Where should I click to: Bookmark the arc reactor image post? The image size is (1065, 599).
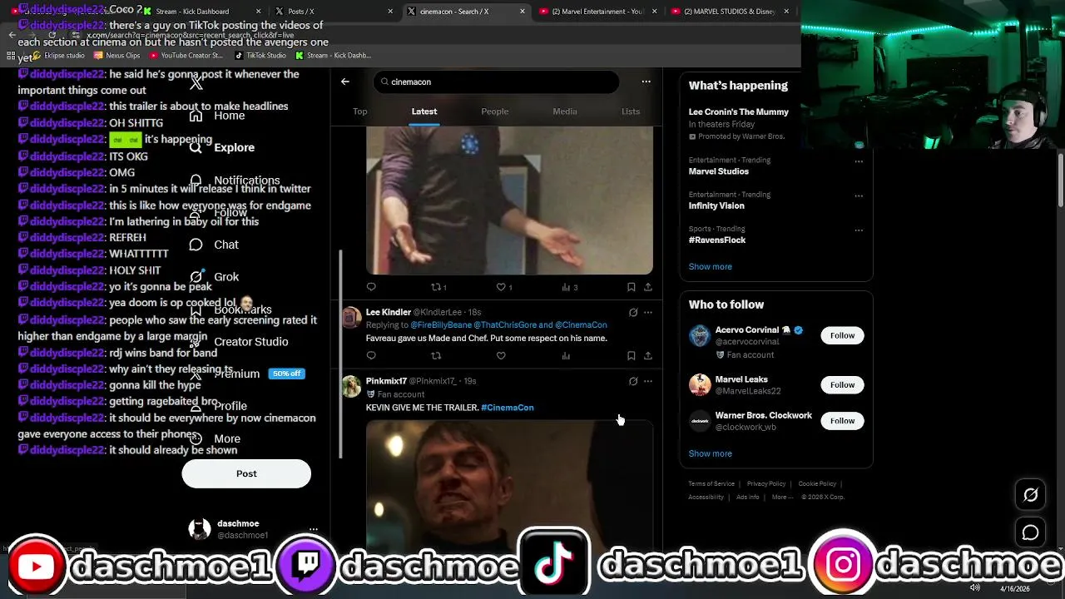(x=632, y=287)
